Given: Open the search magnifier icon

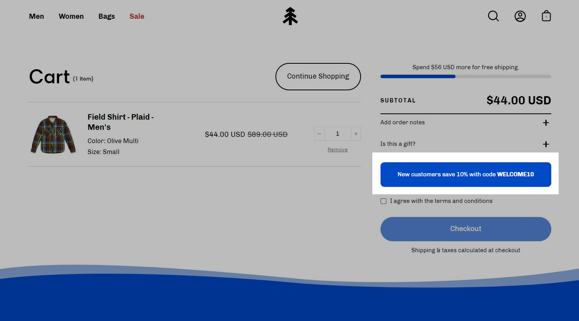Looking at the screenshot, I should [x=493, y=16].
